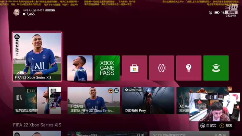242x136 pixels.
Task: Click the Five Guys#8435 gamertag
Action: (x=33, y=10)
